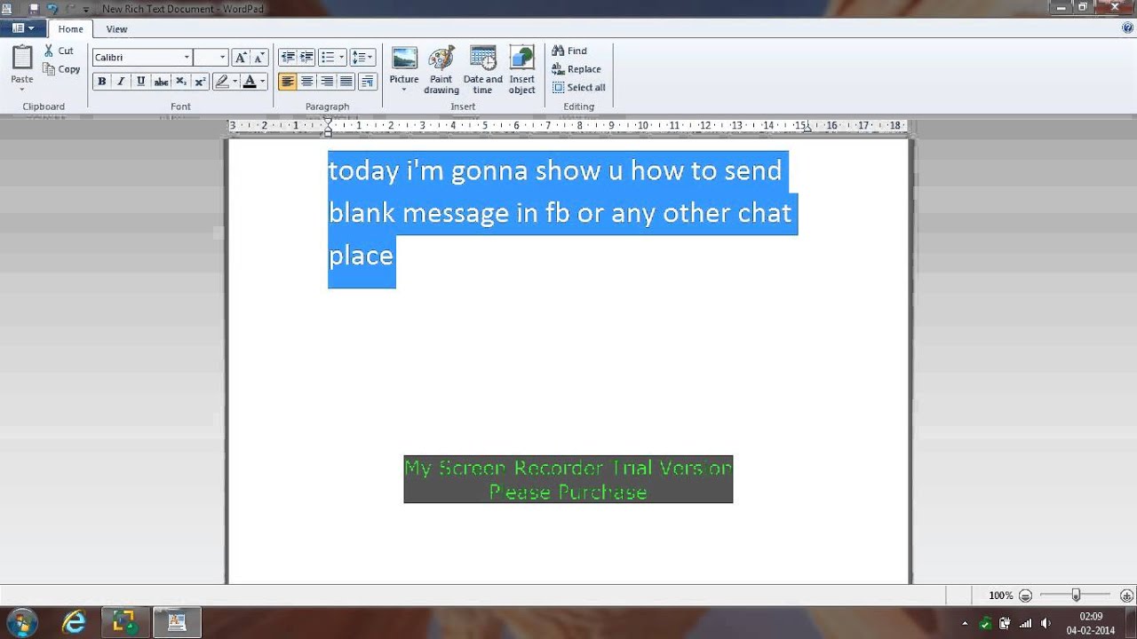1137x639 pixels.
Task: Apply the text highlight color
Action: click(221, 82)
